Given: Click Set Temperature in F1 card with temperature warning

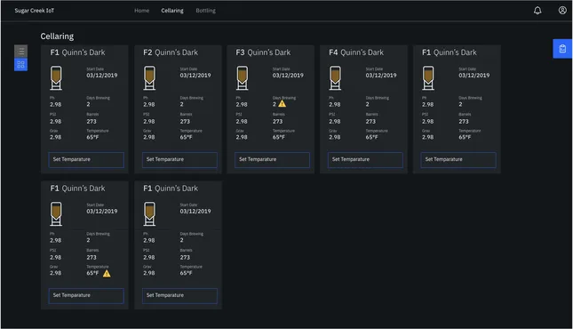Looking at the screenshot, I should (x=86, y=296).
